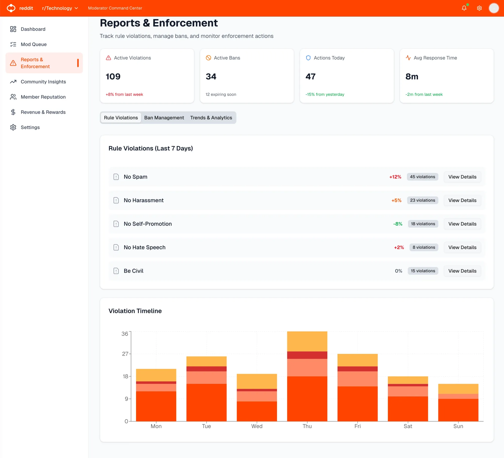Click the warning icon beside No Spam

pyautogui.click(x=116, y=177)
